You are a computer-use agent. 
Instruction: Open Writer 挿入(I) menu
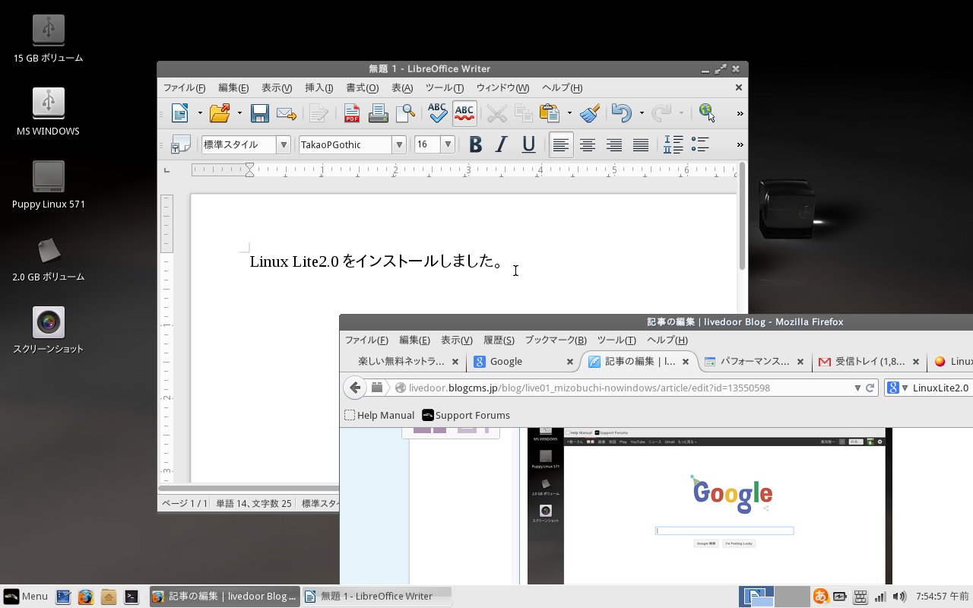(319, 87)
